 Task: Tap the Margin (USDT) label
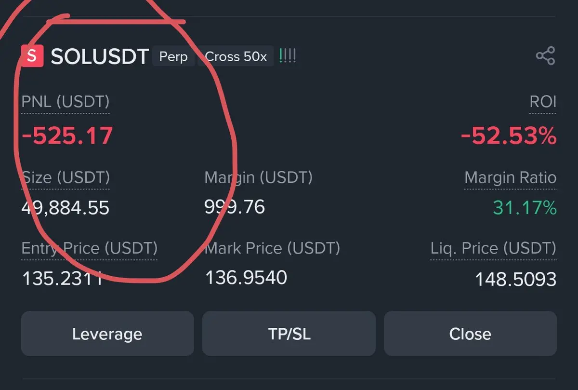(x=258, y=177)
